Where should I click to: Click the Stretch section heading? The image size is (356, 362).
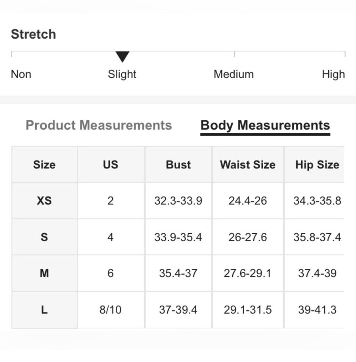click(33, 34)
